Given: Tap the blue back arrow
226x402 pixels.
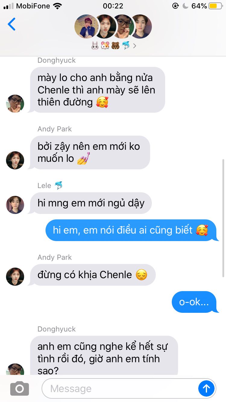Looking at the screenshot, I should [x=11, y=24].
